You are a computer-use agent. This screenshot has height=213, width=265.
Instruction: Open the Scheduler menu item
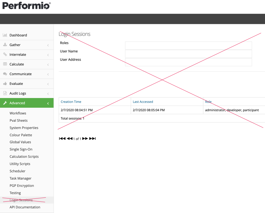17,171
